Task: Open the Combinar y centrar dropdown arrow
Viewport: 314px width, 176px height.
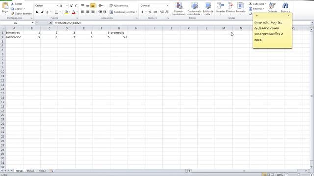Action: pyautogui.click(x=137, y=12)
